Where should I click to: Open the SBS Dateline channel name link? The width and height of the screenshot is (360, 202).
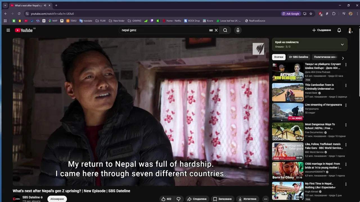click(x=31, y=197)
